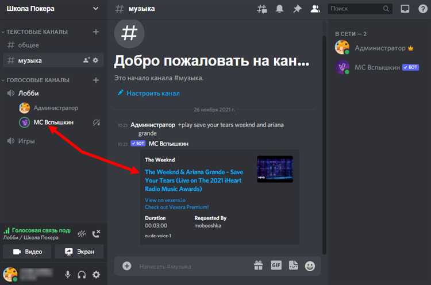431x285 pixels.
Task: Click the Администратор message author name
Action: [152, 125]
